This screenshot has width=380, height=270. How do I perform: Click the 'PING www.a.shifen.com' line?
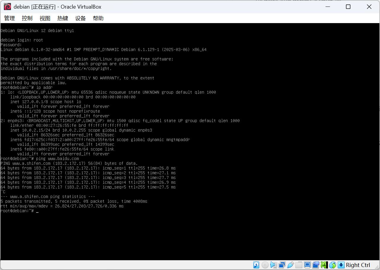pos(69,163)
